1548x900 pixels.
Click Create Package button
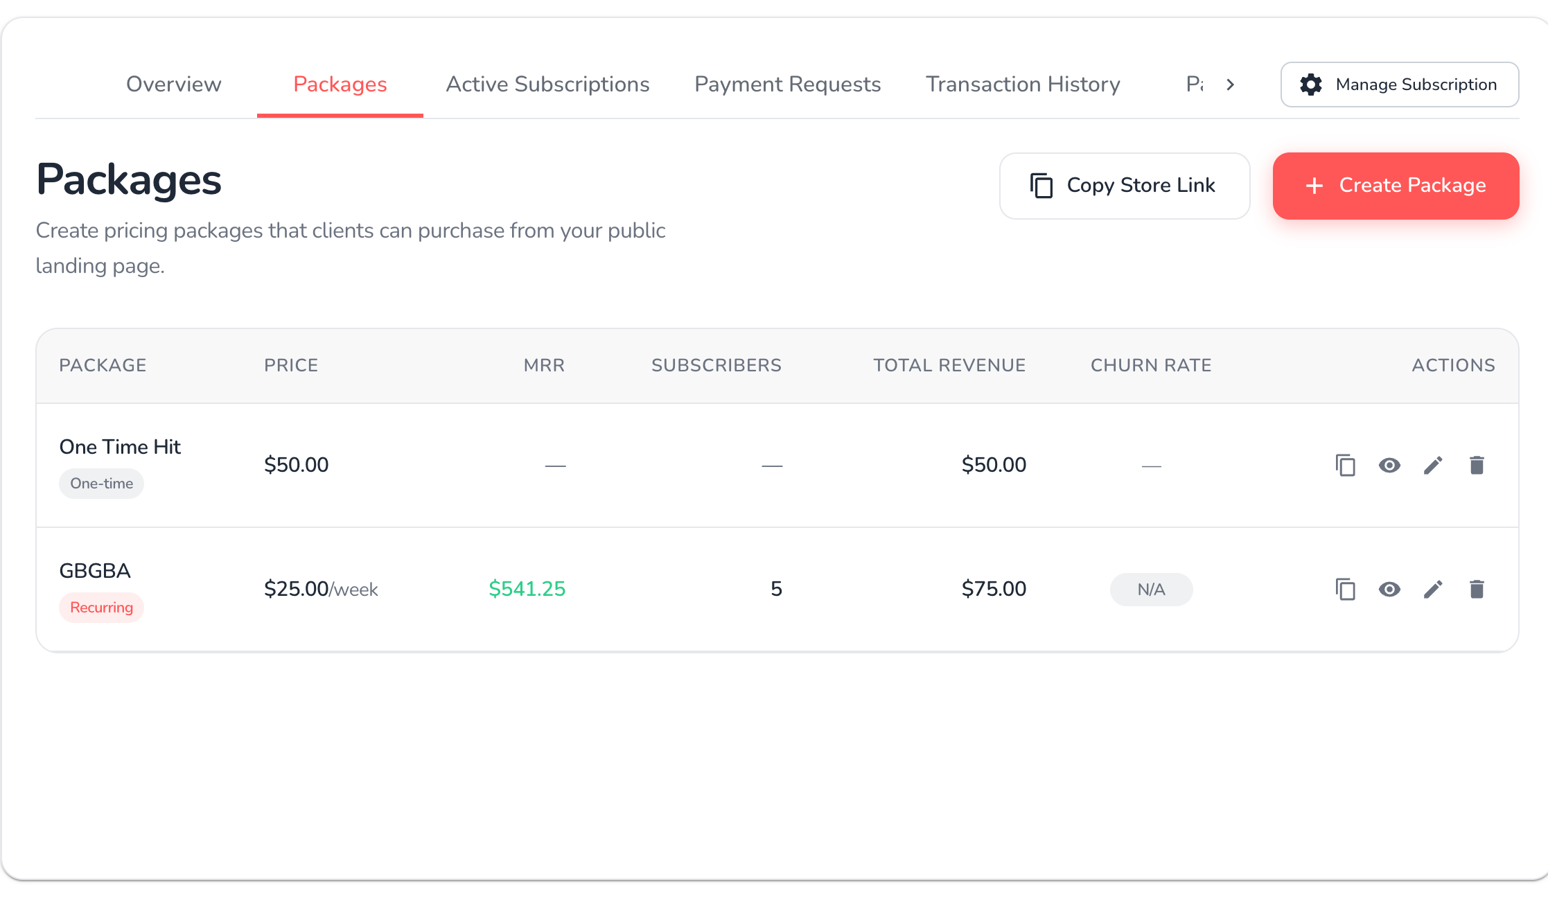pos(1396,186)
